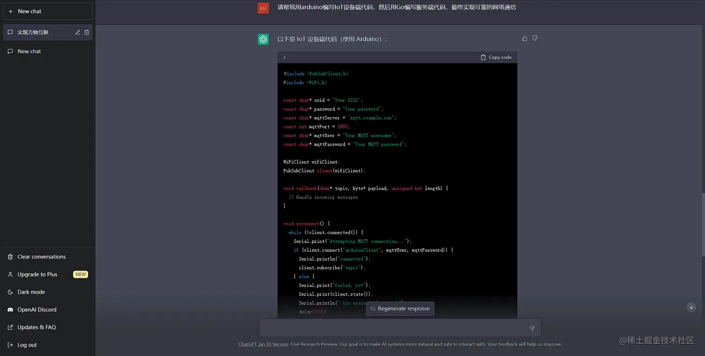Click the response text '以下是 IoT 设备端代码'
This screenshot has height=356, width=705.
[x=307, y=39]
